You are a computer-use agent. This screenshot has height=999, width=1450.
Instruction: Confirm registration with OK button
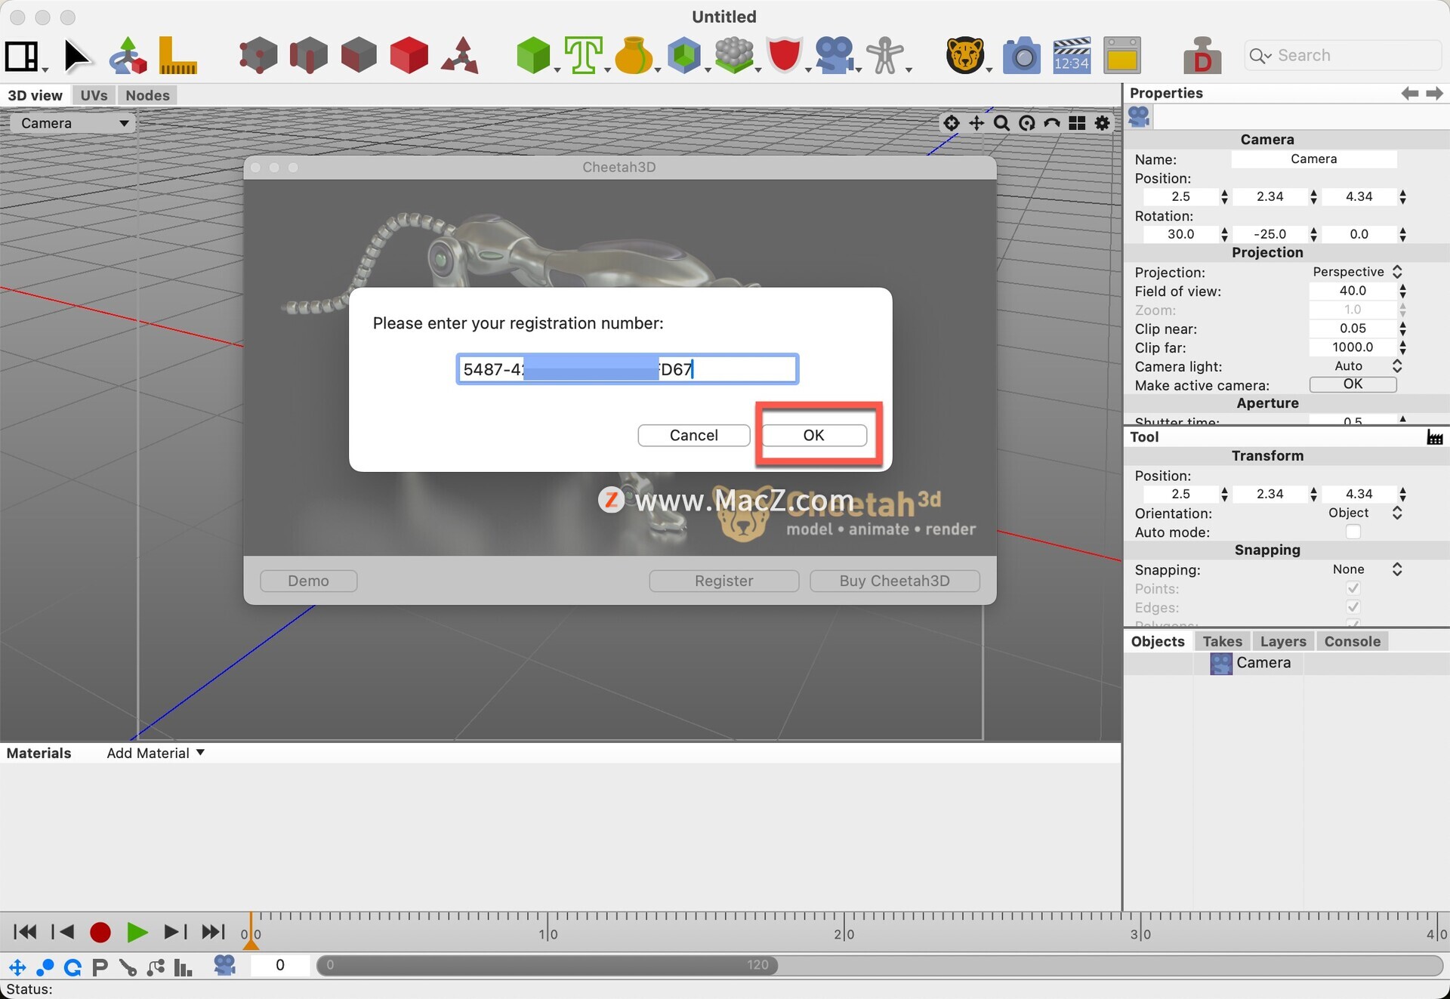tap(813, 435)
